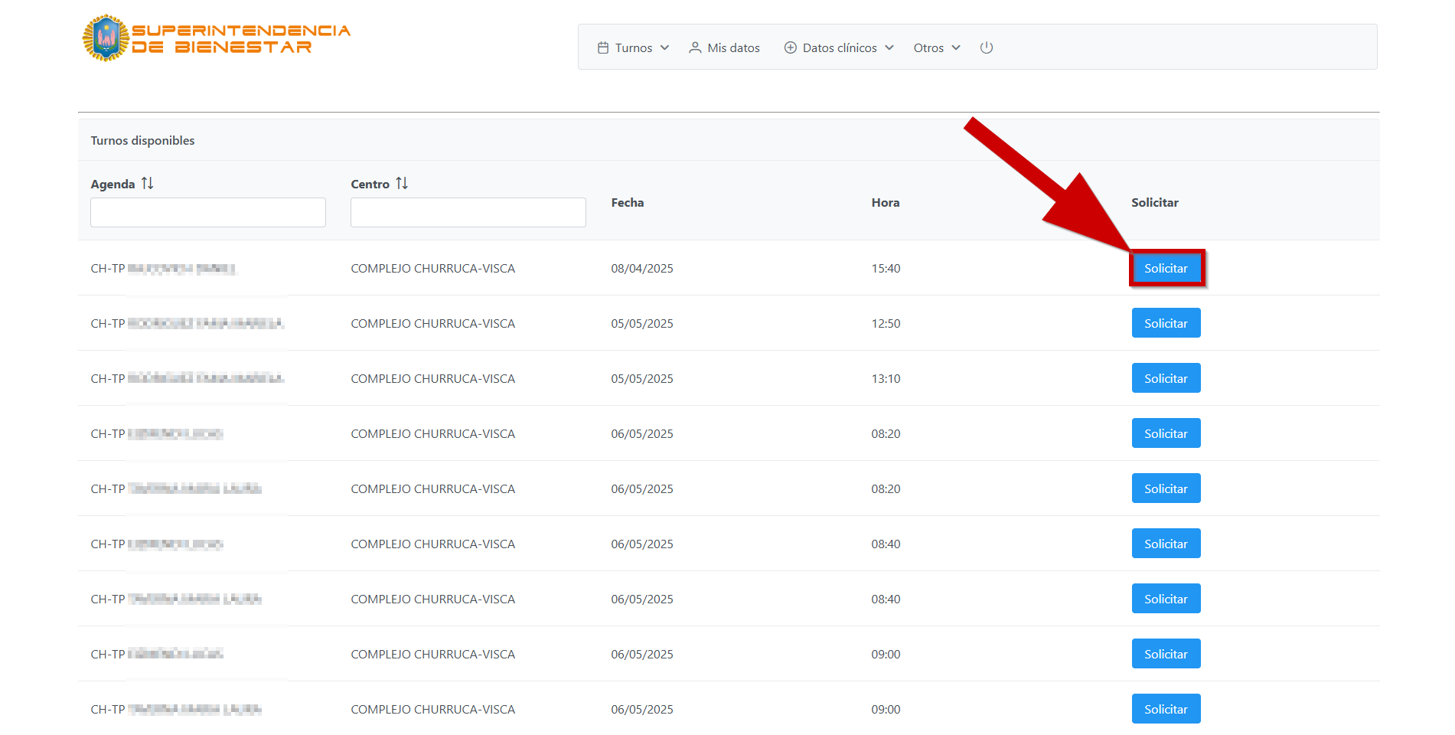Sort table by Centro column arrows

click(402, 184)
